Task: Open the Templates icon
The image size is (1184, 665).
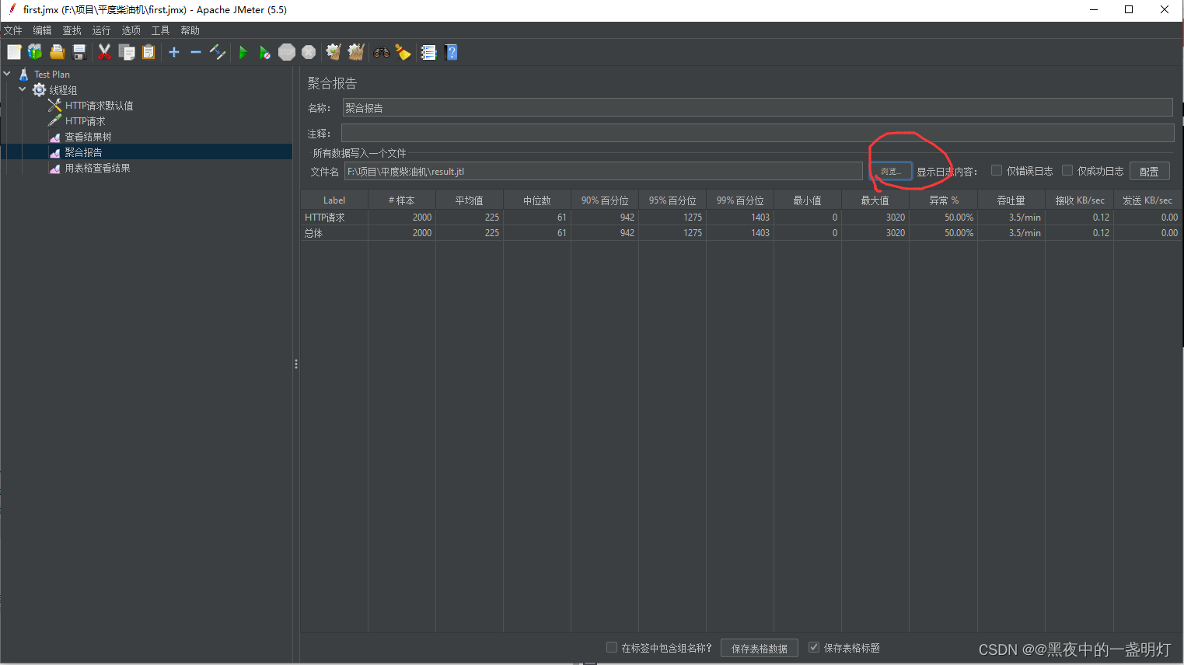Action: (36, 52)
